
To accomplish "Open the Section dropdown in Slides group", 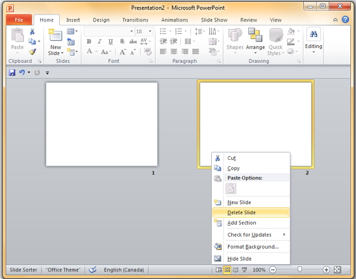I will pos(72,52).
